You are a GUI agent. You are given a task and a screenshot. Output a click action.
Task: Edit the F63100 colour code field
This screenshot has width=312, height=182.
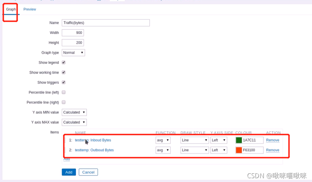click(253, 150)
